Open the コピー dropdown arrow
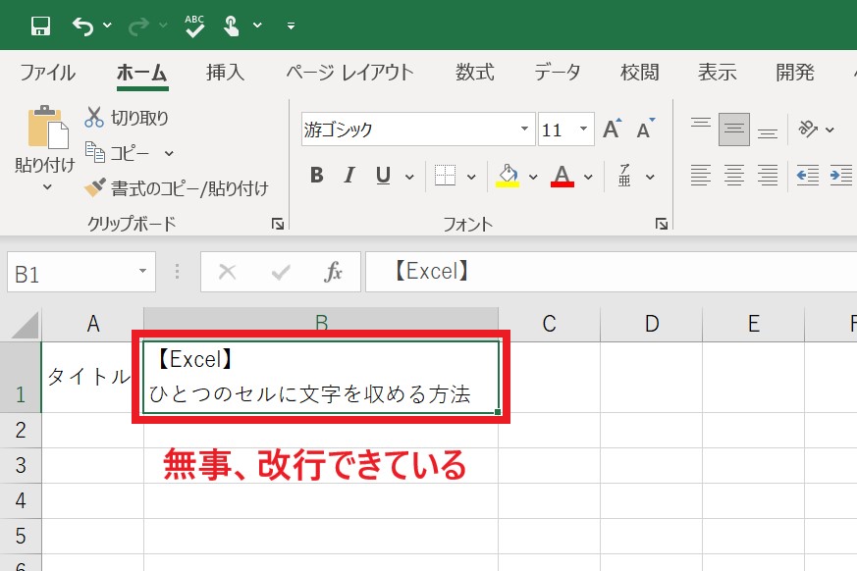This screenshot has width=857, height=571. pos(169,153)
